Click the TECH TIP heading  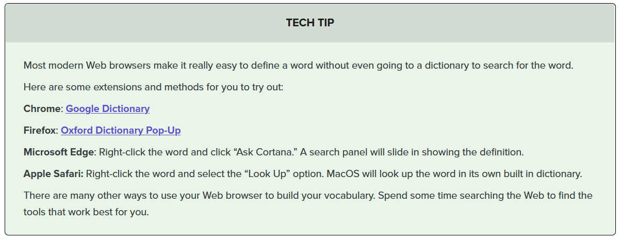310,23
